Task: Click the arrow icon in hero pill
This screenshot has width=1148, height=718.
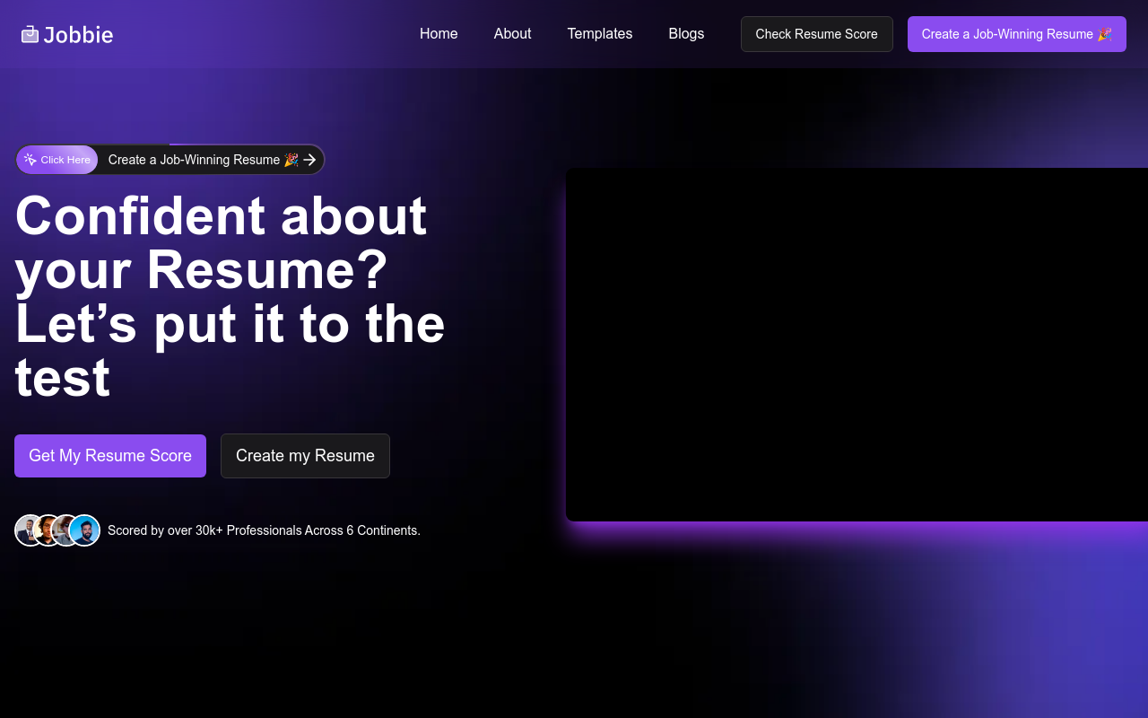Action: (309, 160)
